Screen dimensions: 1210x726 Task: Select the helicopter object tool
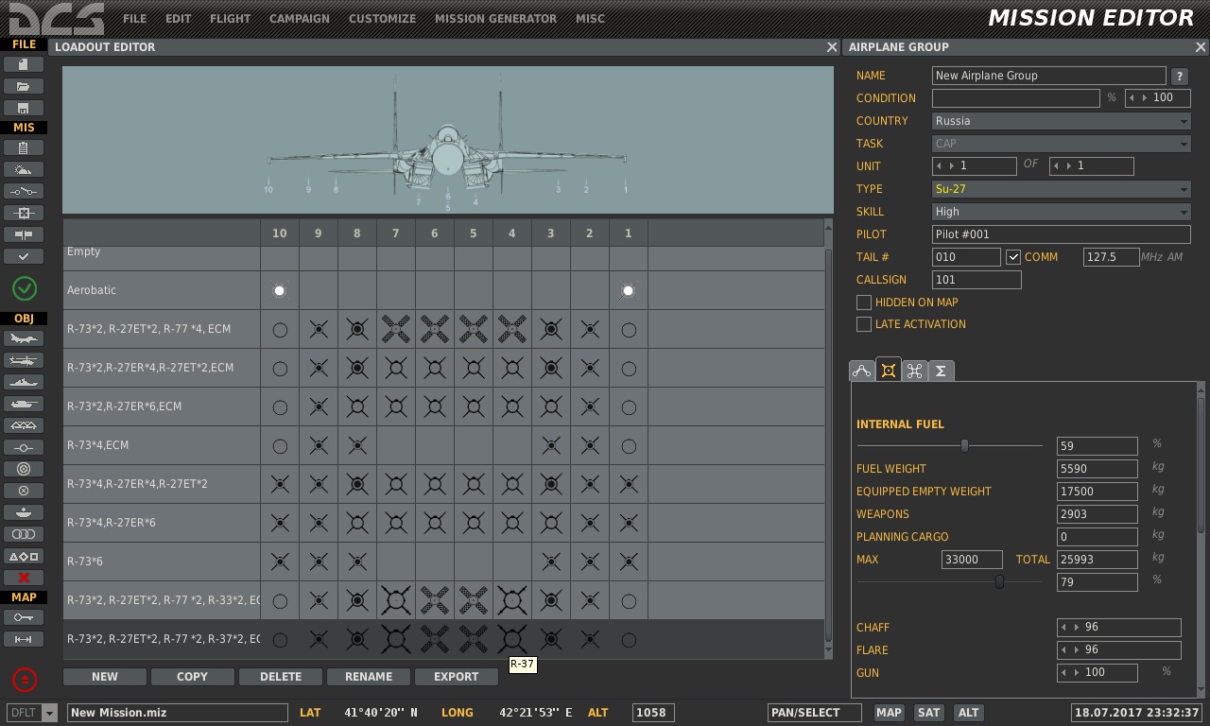point(24,360)
